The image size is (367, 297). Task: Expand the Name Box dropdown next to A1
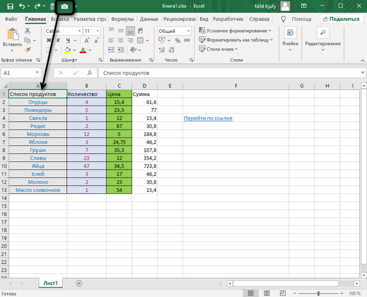(x=37, y=73)
